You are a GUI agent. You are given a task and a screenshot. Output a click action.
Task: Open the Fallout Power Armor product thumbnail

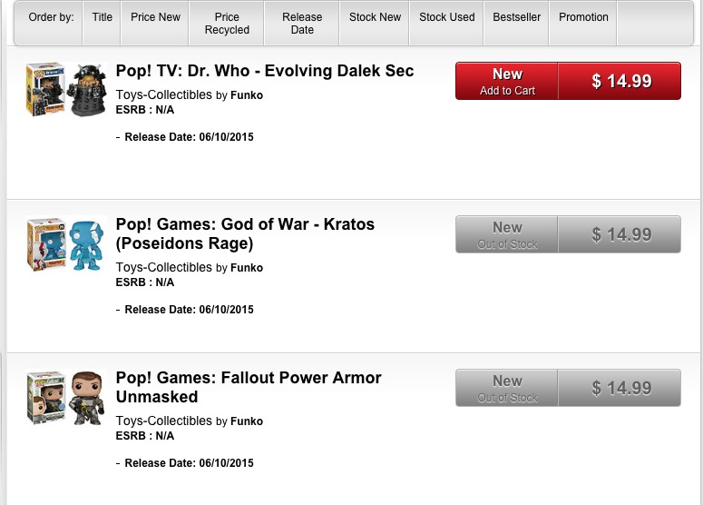coord(66,397)
